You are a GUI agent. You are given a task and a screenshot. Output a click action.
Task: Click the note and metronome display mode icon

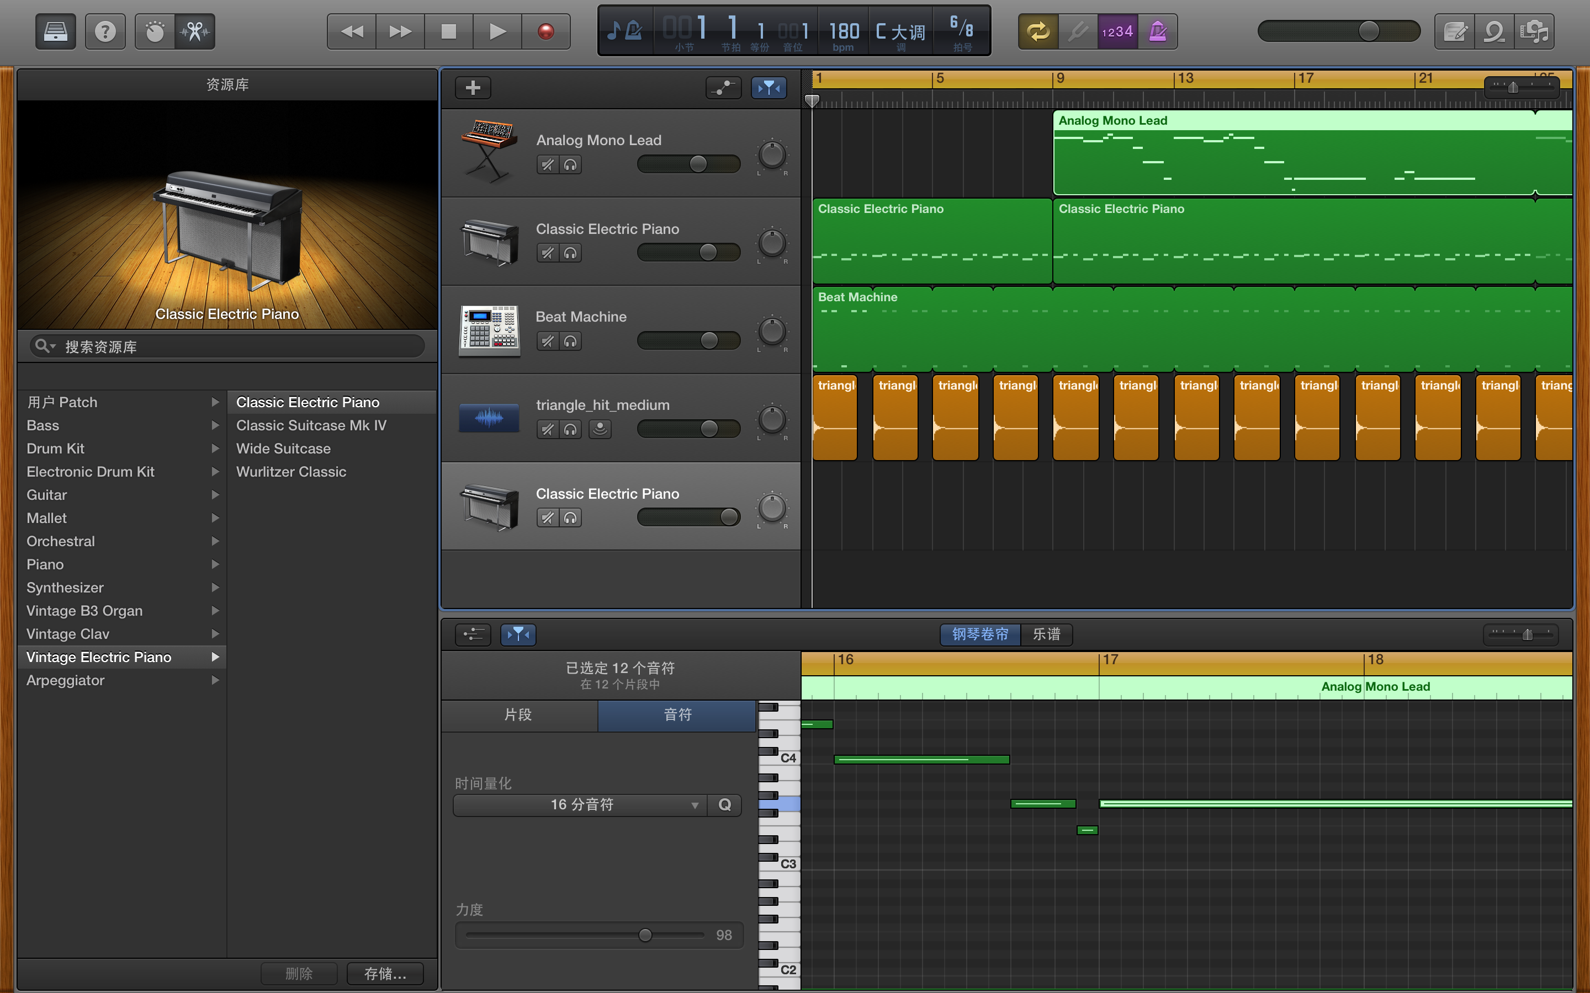pos(625,30)
